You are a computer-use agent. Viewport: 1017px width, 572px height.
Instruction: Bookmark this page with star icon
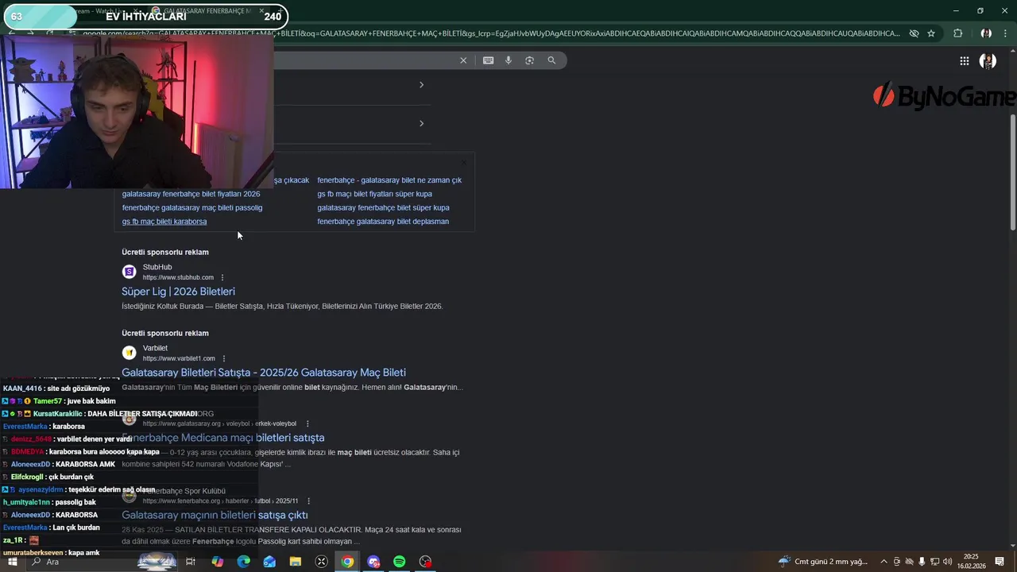[x=931, y=33]
